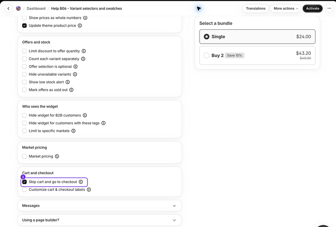Screen dimensions: 336x227
Task: Info icon for Hide widget for B2B customers
Action: click(x=85, y=115)
